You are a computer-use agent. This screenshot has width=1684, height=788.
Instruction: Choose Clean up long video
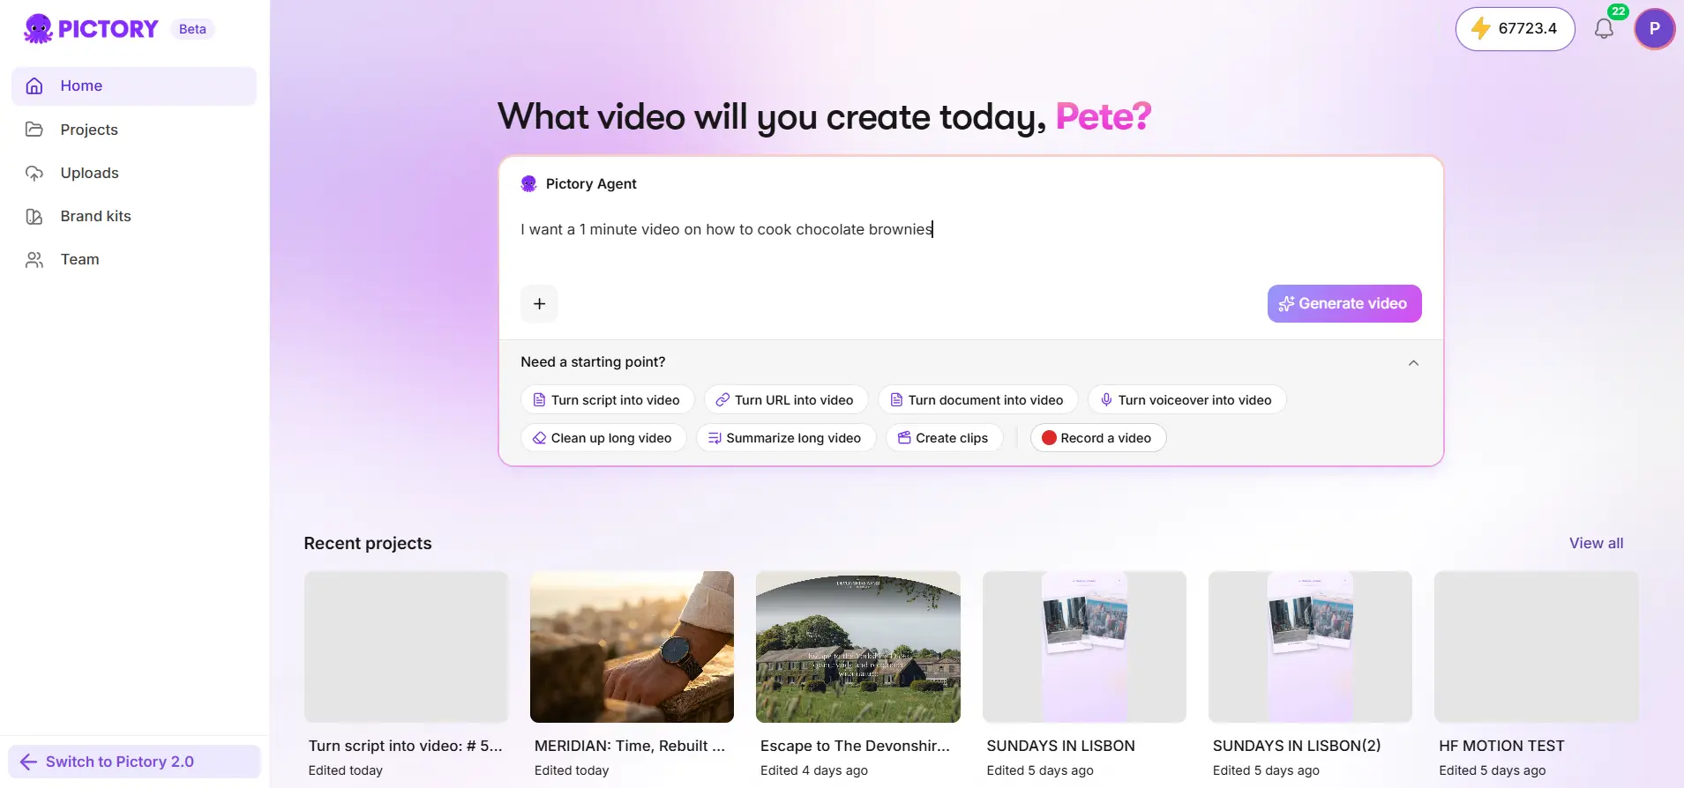click(603, 438)
